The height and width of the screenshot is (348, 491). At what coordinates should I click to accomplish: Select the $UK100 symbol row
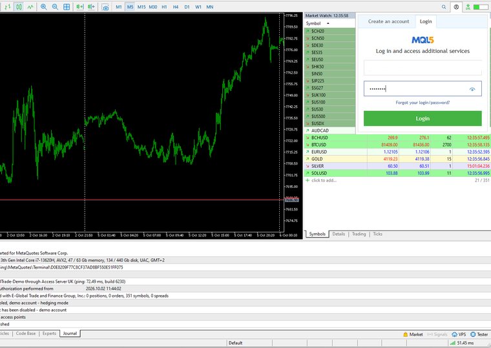pyautogui.click(x=329, y=95)
